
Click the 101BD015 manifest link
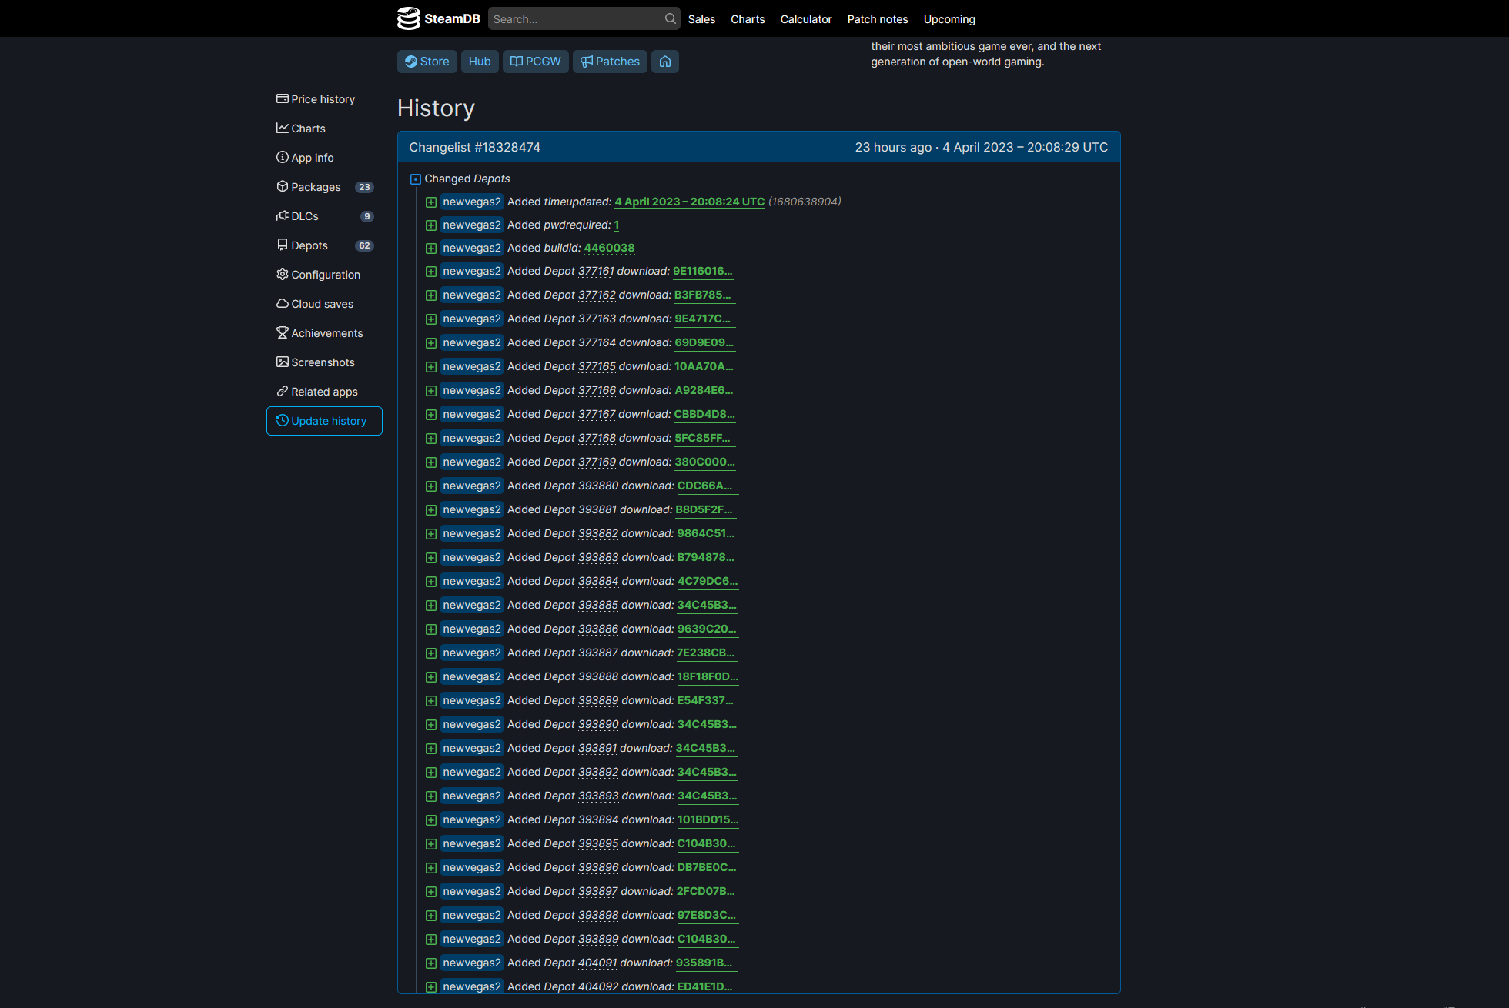point(708,819)
